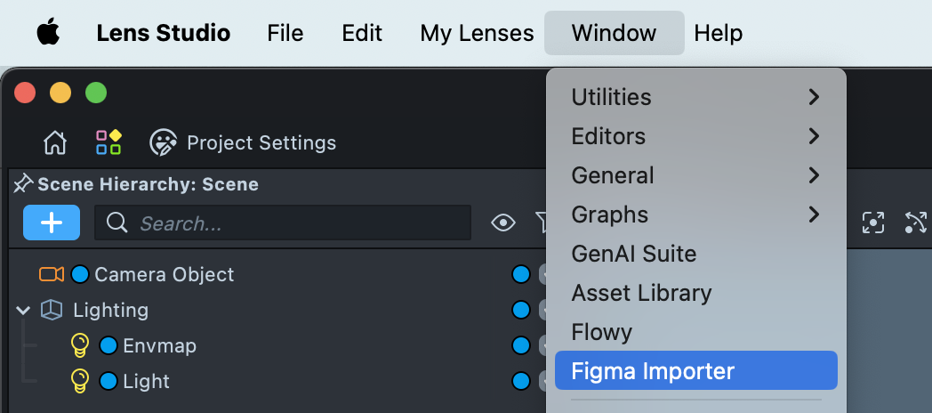Expand the Graphs submenu

[695, 215]
